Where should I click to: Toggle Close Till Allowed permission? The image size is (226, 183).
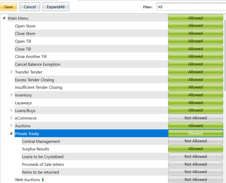click(196, 49)
